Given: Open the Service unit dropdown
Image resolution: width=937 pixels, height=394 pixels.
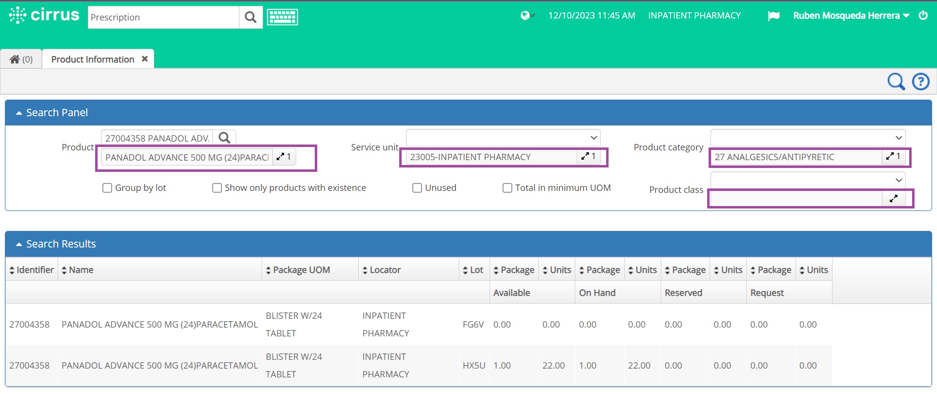Looking at the screenshot, I should tap(503, 138).
